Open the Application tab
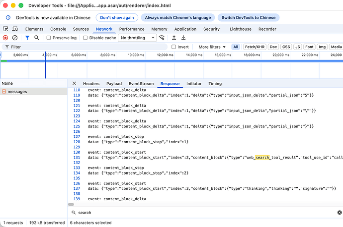The image size is (343, 227). coord(185,29)
